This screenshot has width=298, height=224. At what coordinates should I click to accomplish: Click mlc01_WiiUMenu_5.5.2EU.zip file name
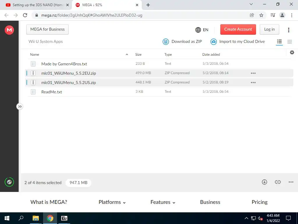69,73
